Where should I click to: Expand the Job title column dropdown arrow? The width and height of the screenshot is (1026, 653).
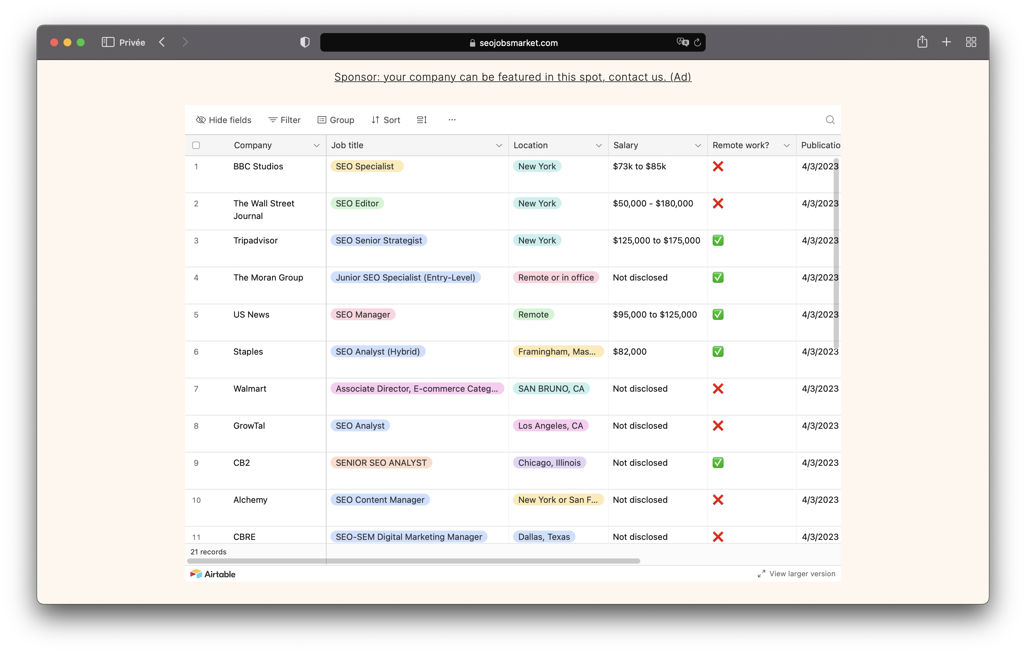click(499, 146)
